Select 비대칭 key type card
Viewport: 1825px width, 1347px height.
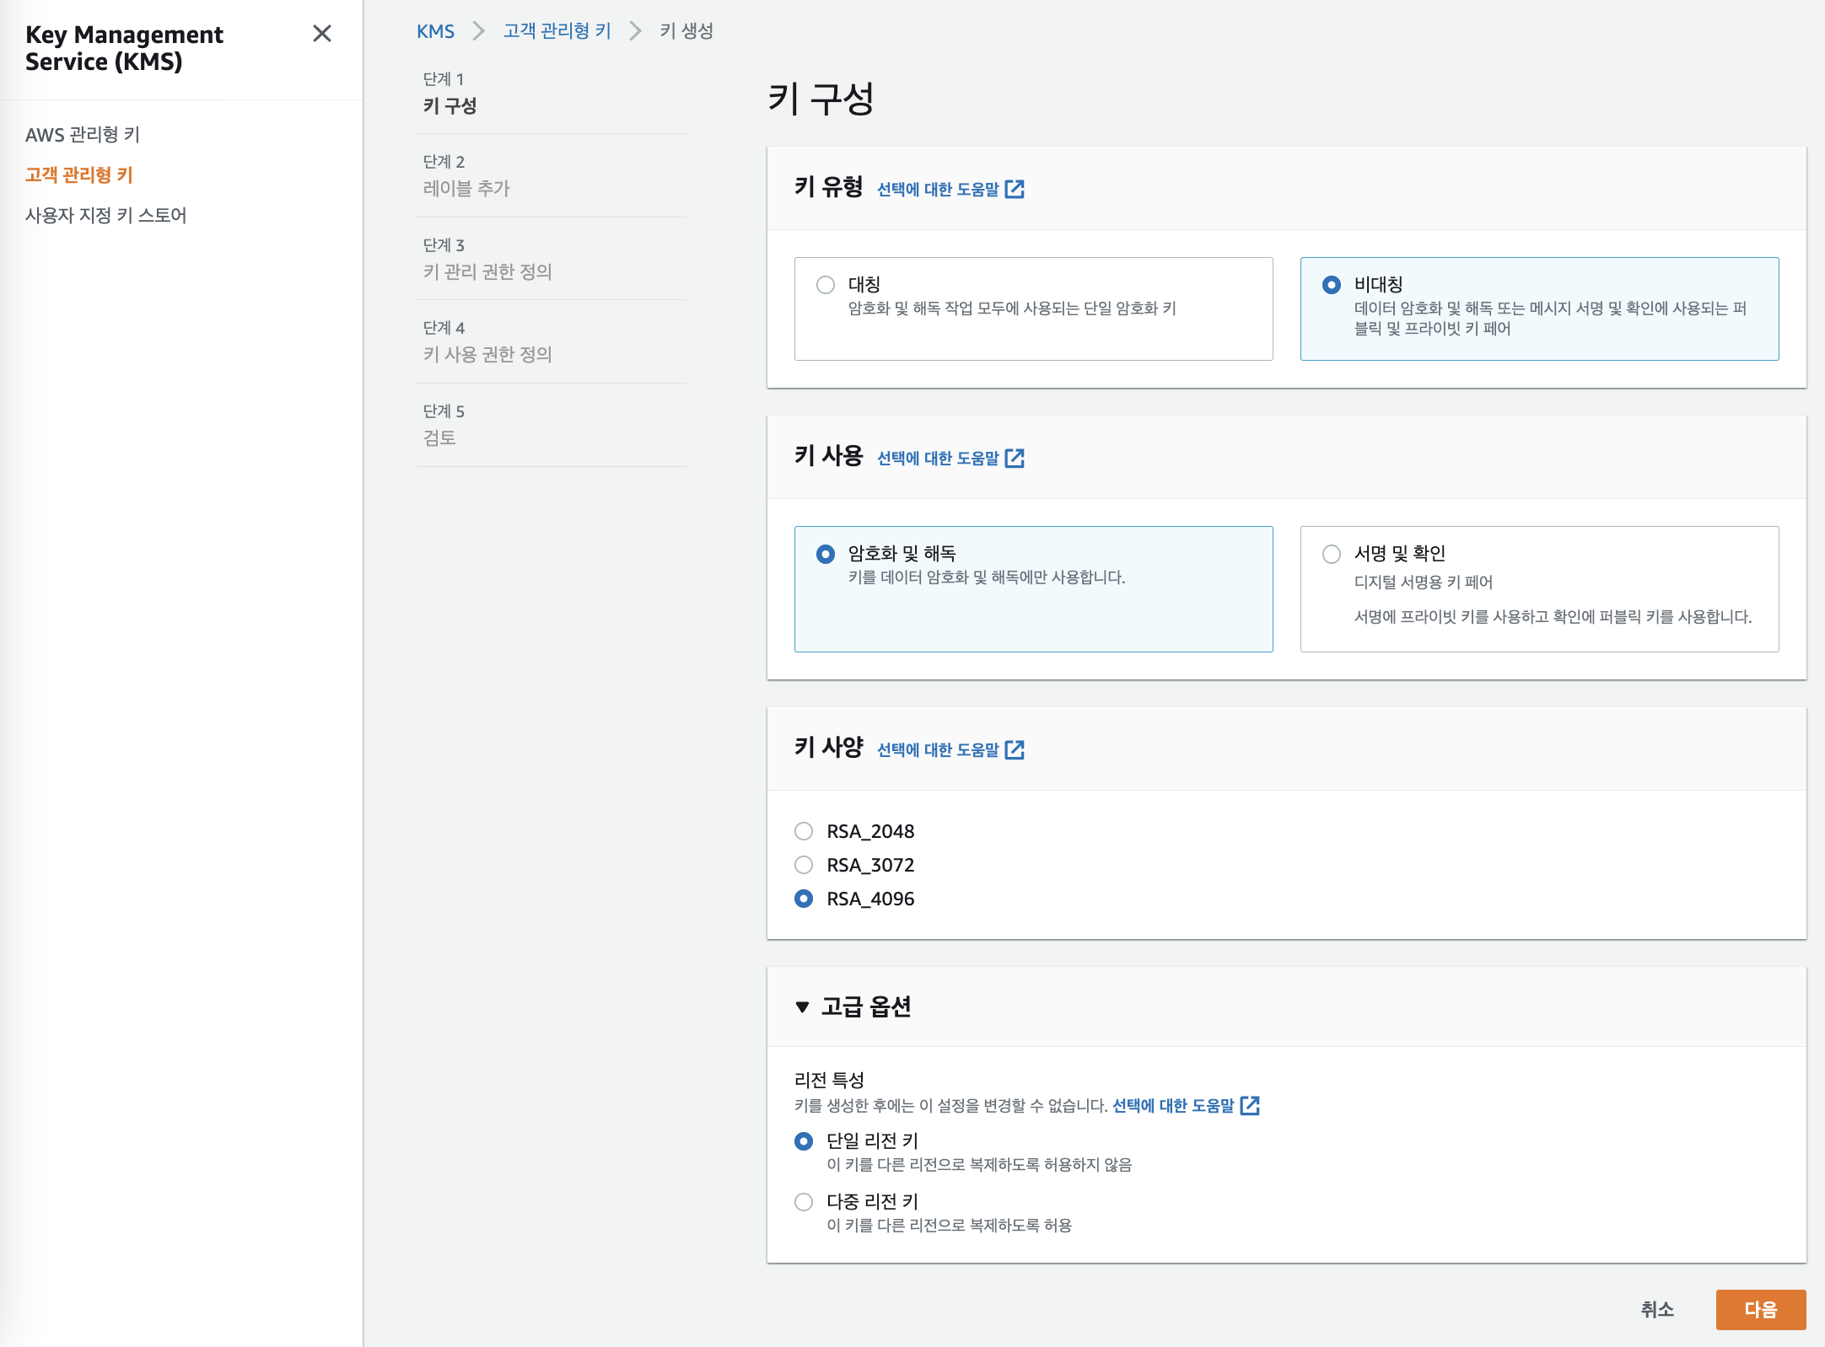click(x=1332, y=285)
